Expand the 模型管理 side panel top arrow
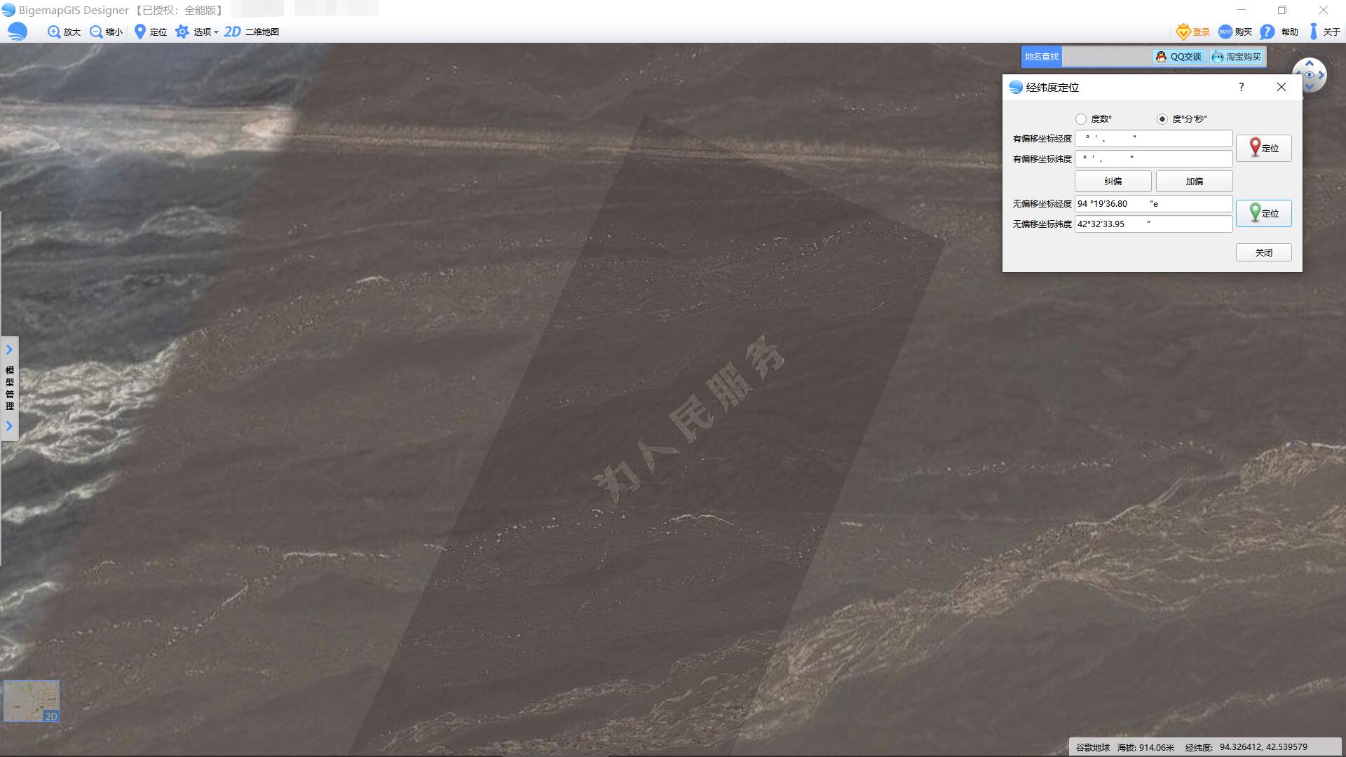This screenshot has width=1346, height=757. pos(9,349)
